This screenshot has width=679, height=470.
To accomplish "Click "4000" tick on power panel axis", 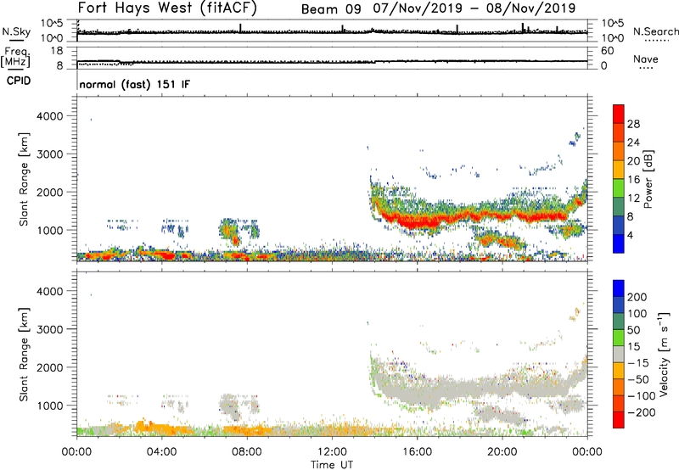I will tap(49, 116).
